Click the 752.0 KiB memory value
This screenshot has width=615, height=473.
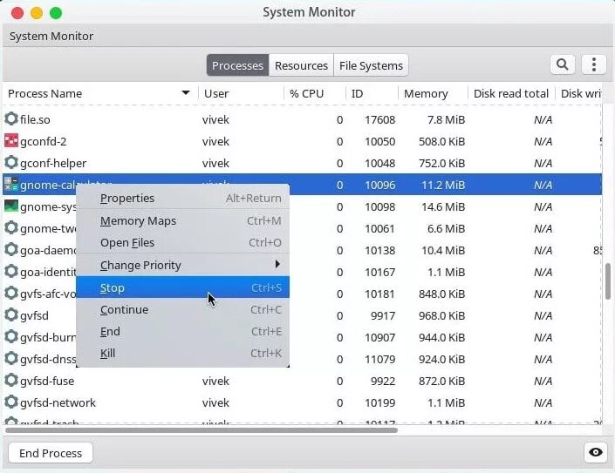442,163
